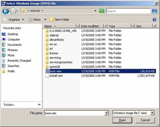Click the green refresh icon
The height and width of the screenshot is (127, 160).
(102, 11)
